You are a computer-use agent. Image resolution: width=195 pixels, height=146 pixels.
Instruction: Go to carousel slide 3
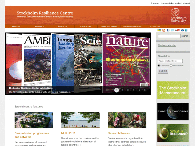pyautogui.click(x=128, y=90)
